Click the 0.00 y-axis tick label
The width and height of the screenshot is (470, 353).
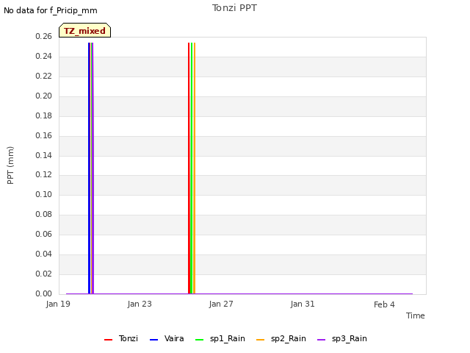[44, 293]
